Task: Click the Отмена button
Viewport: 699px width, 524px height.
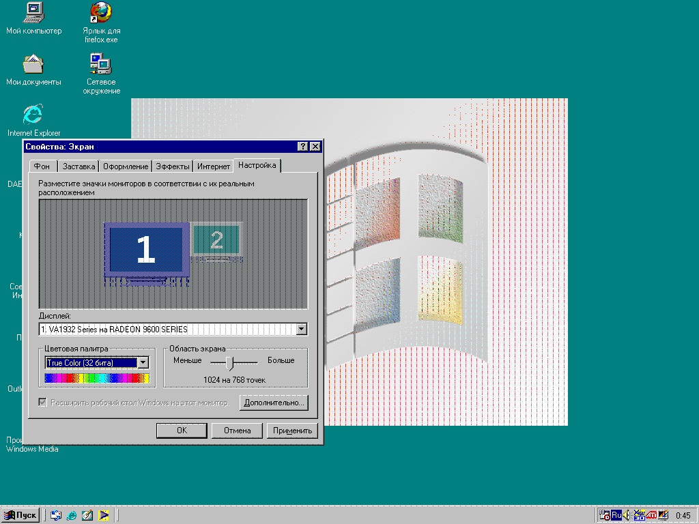Action: (237, 431)
